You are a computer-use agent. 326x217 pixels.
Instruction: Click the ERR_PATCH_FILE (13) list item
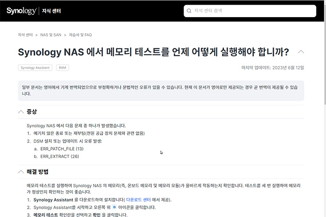pyautogui.click(x=62, y=149)
